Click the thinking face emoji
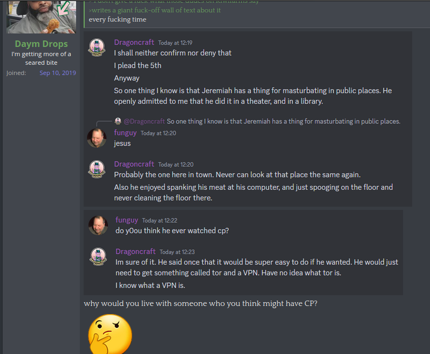The image size is (430, 354). [x=110, y=333]
